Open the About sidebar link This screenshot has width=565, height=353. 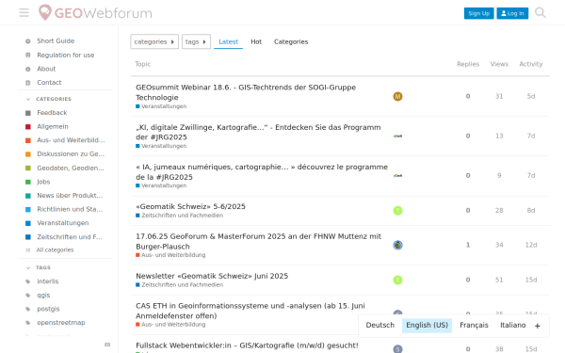[46, 69]
